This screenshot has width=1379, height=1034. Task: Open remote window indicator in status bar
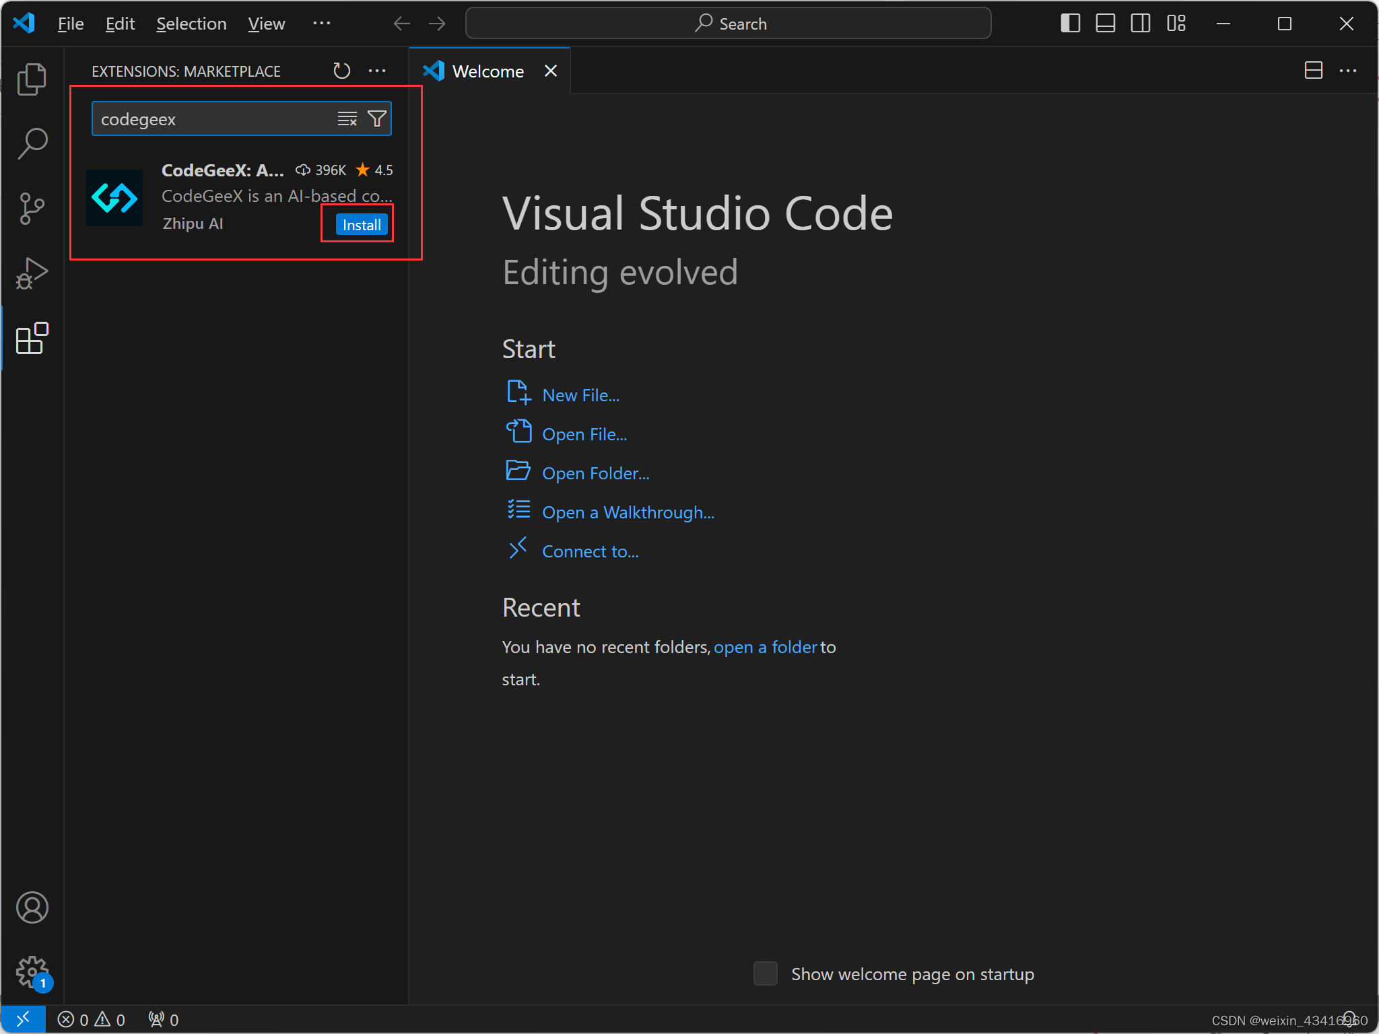point(23,1019)
